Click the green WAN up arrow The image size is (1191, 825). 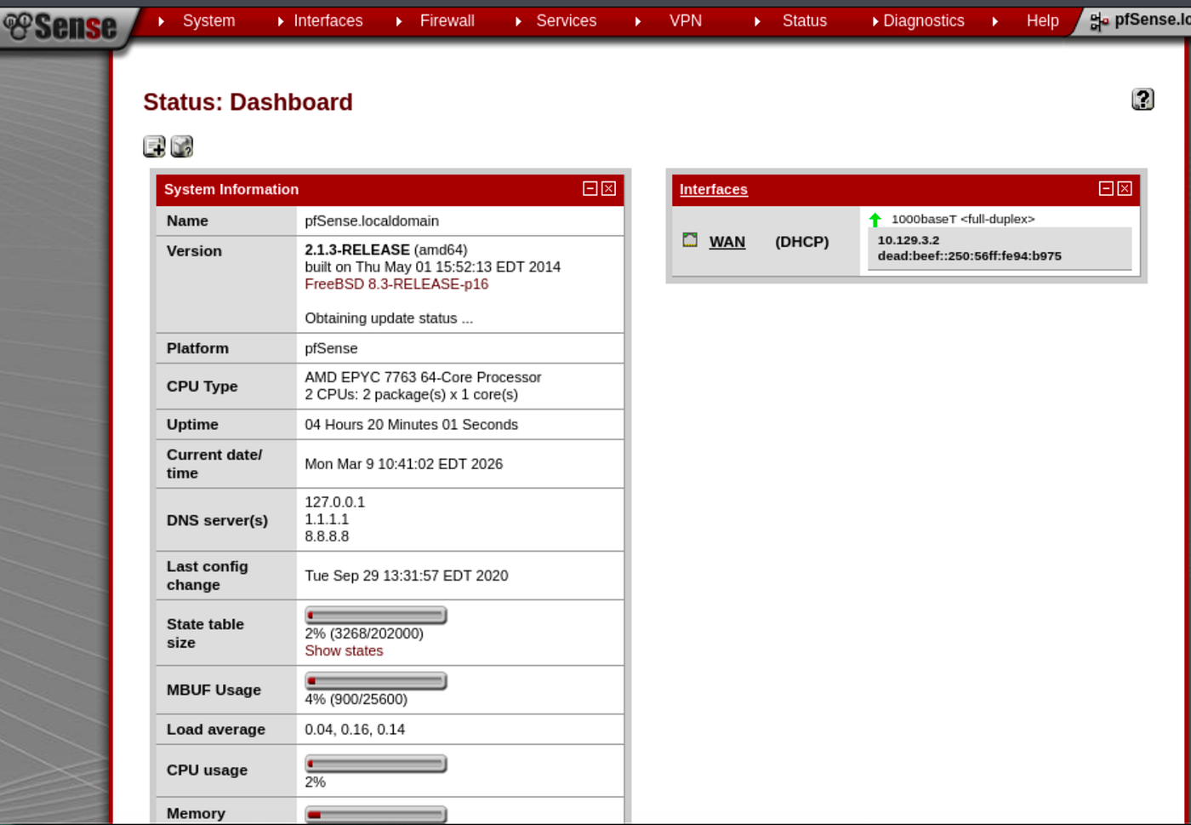(x=875, y=220)
